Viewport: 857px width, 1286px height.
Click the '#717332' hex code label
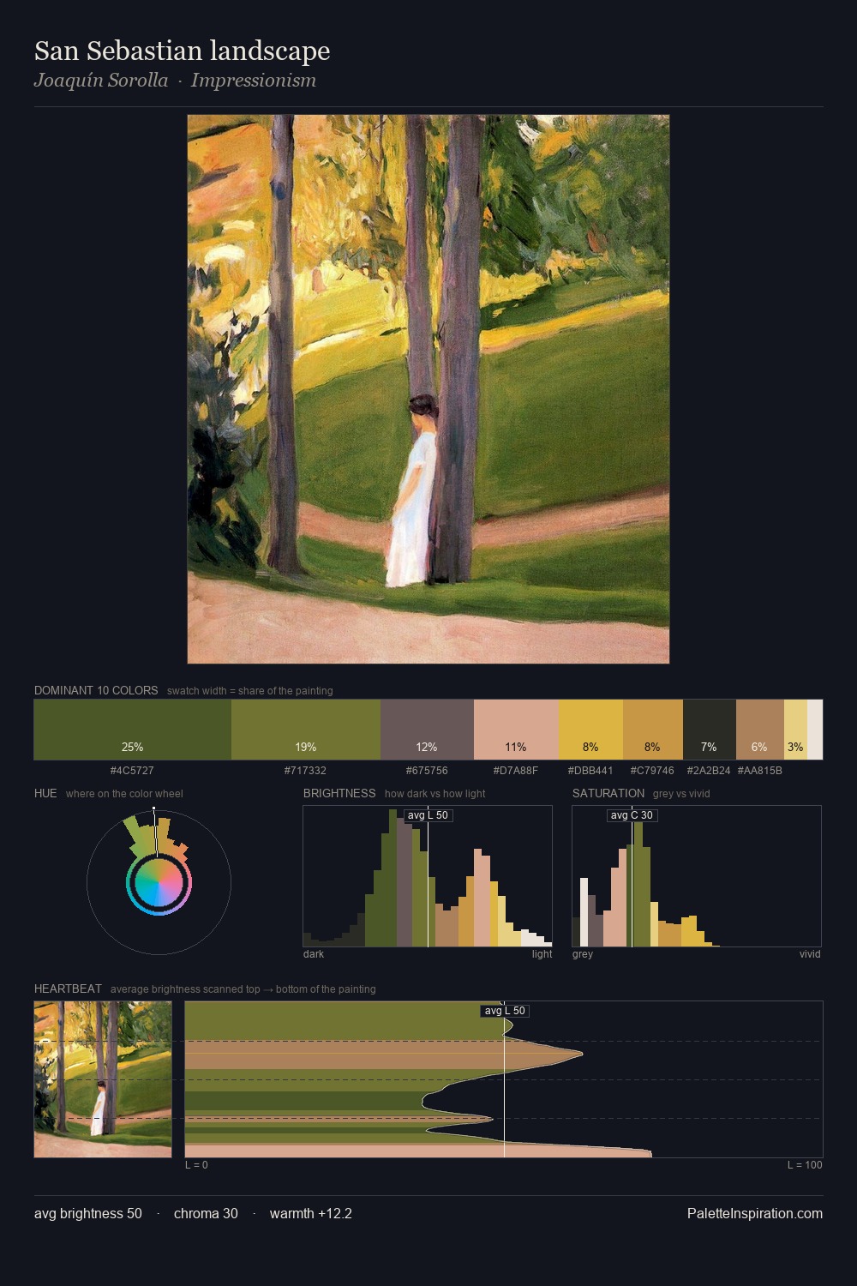pos(305,771)
